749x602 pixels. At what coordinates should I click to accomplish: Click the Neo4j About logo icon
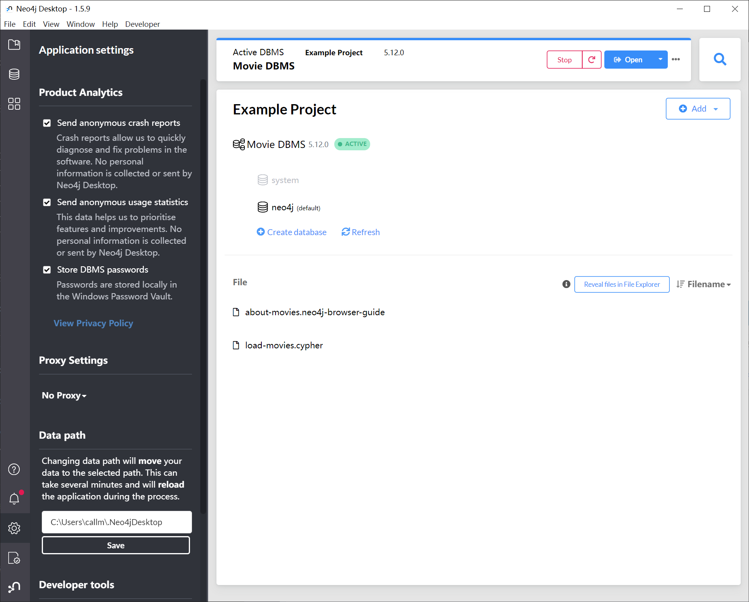click(14, 587)
